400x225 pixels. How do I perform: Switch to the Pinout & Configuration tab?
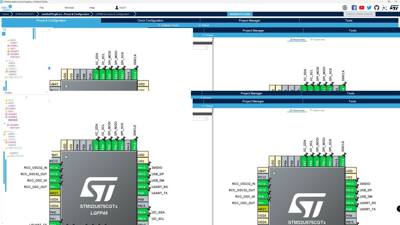coord(51,20)
